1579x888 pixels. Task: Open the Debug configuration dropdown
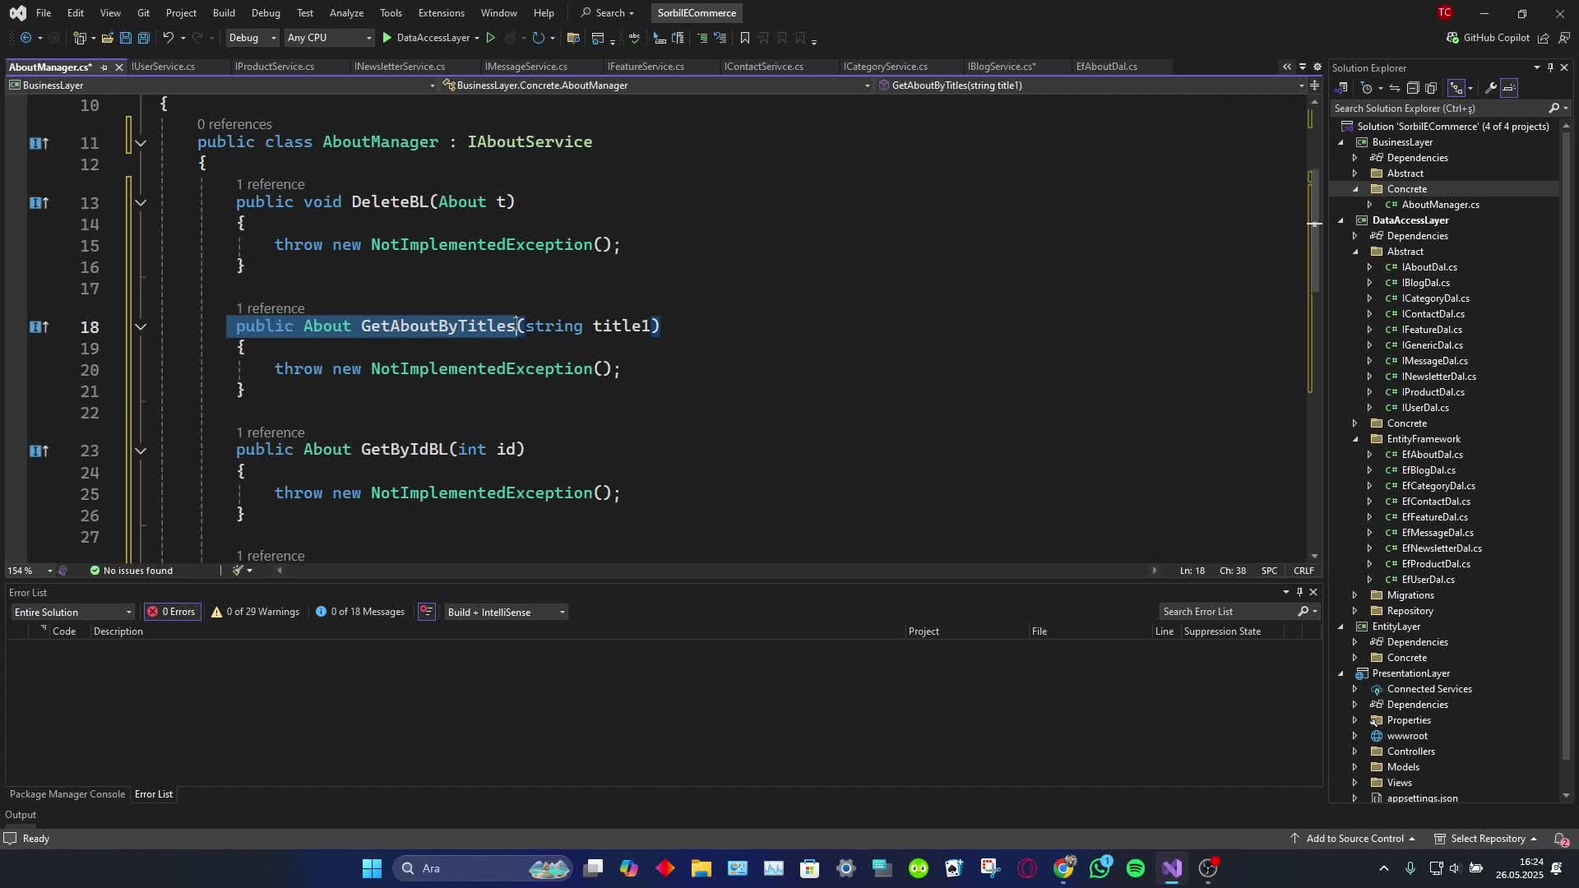coord(252,38)
